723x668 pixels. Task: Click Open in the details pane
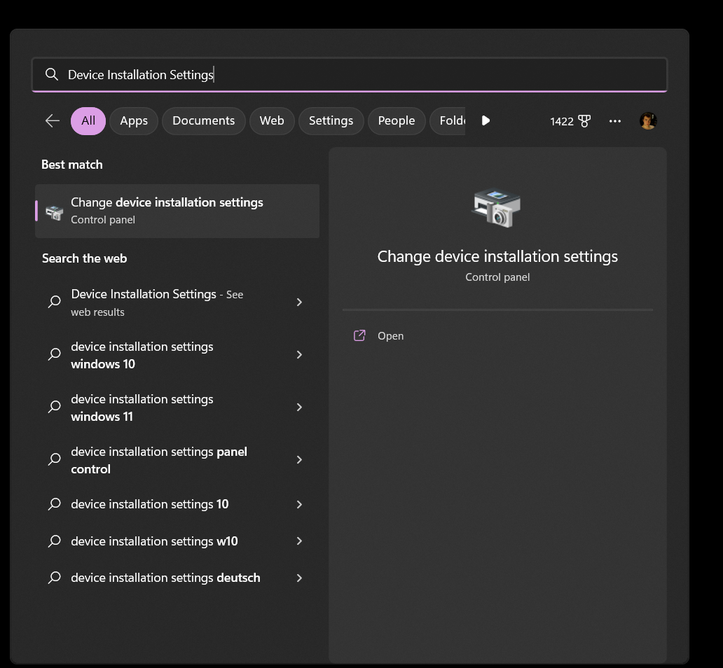click(x=390, y=336)
